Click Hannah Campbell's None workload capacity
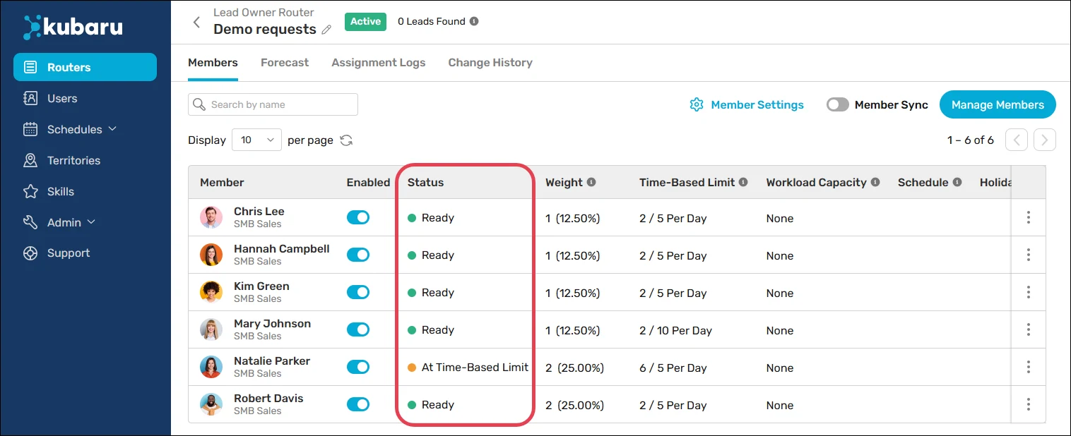The width and height of the screenshot is (1071, 436). (780, 255)
